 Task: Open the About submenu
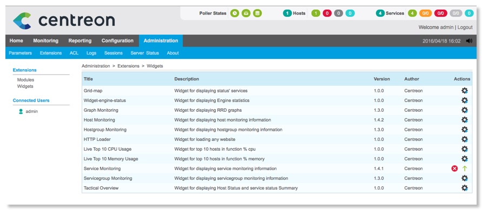coord(173,53)
